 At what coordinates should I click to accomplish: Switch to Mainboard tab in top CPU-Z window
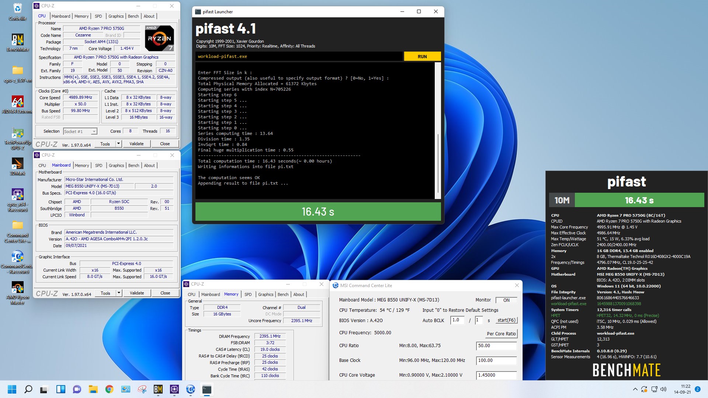coord(61,16)
